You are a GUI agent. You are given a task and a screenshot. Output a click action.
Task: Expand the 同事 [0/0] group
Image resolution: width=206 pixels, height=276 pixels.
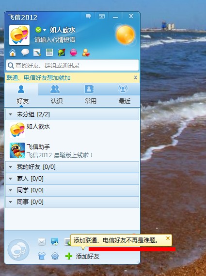(x=72, y=202)
